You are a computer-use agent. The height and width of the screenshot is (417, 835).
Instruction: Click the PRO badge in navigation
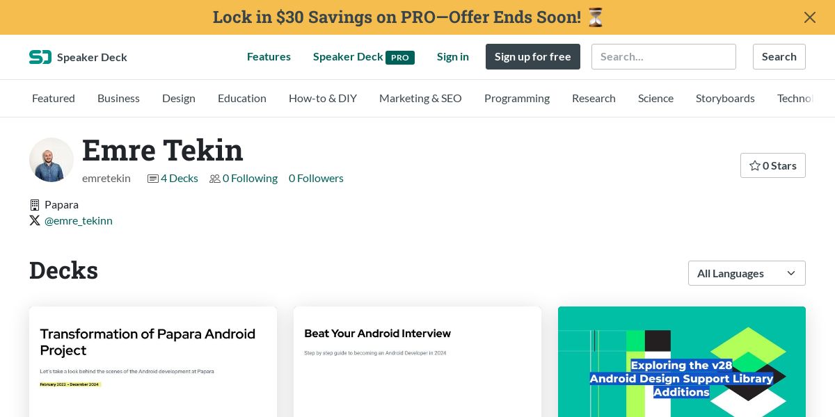[400, 58]
